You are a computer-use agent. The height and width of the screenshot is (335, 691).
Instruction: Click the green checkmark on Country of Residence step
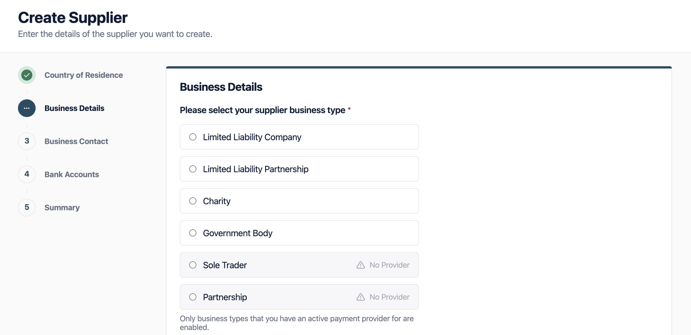(27, 75)
